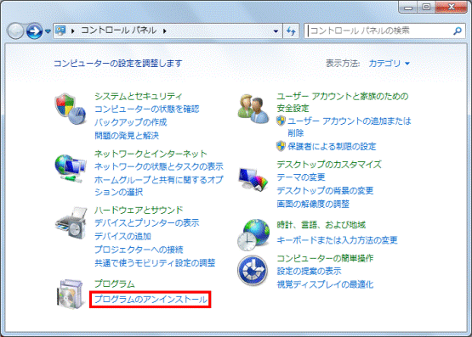
Task: Open コンピューターの簡単操作 category
Action: point(325,258)
